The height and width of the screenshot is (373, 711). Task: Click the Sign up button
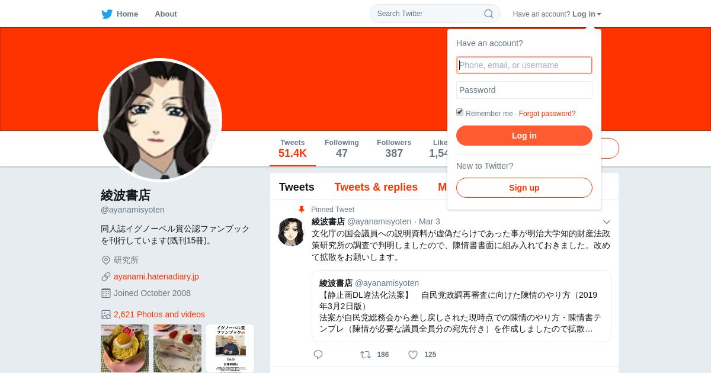524,188
